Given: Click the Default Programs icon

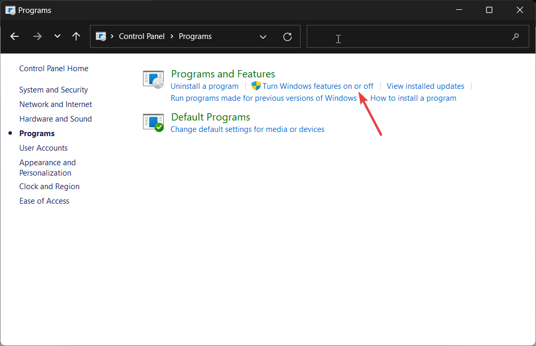Looking at the screenshot, I should [153, 122].
